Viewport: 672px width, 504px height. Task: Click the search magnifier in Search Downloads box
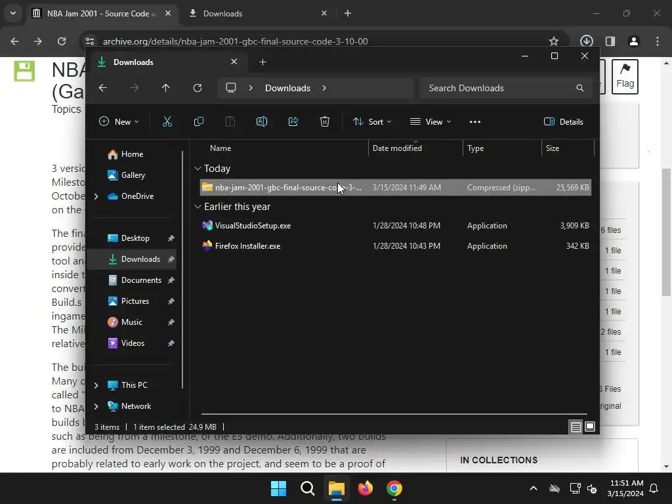coord(580,88)
